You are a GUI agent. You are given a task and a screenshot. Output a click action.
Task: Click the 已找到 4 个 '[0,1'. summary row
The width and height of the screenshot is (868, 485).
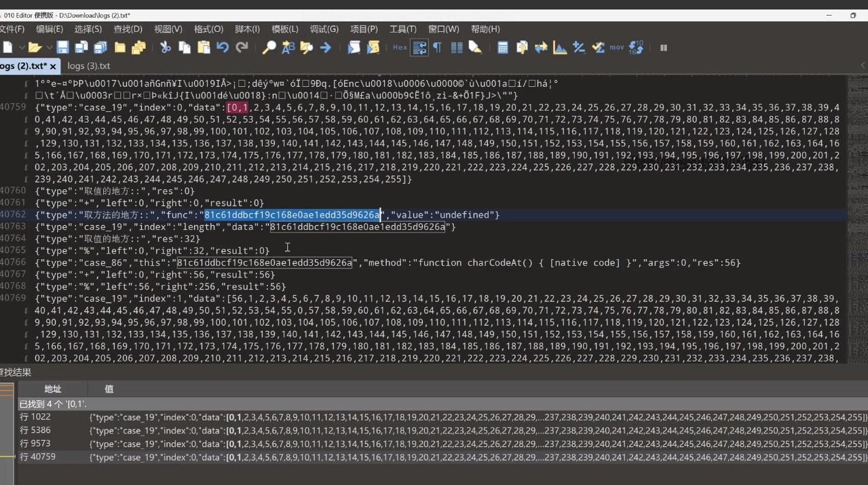(x=442, y=404)
